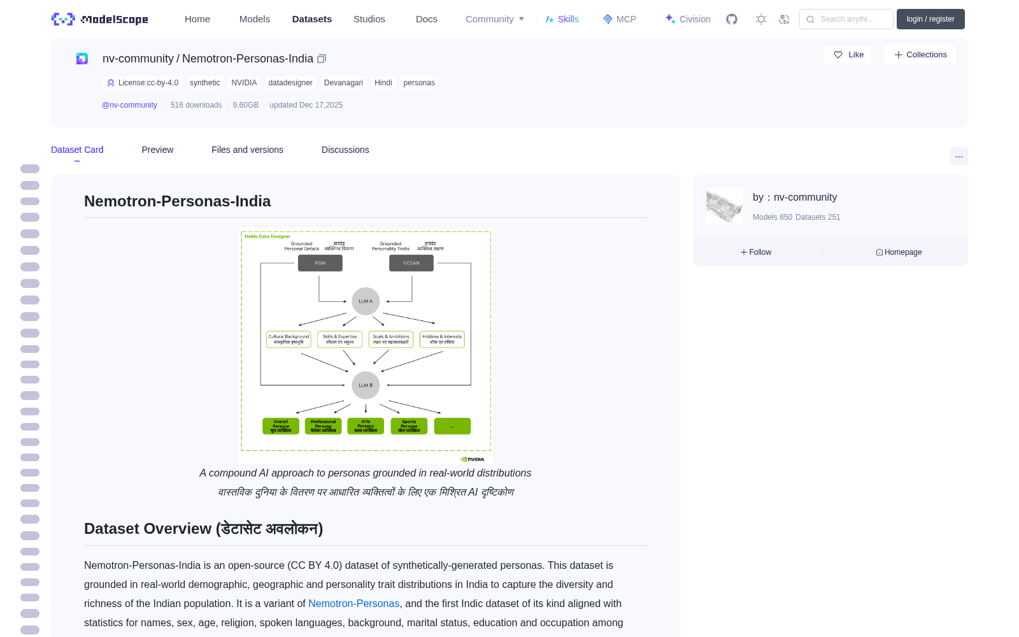The image size is (1019, 637).
Task: Click the NVIDIA tag
Action: click(244, 83)
